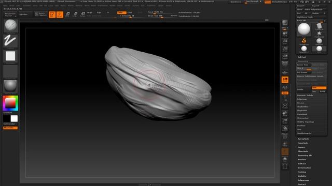Expand the Layers section
This screenshot has height=186, width=332.
(x=301, y=147)
